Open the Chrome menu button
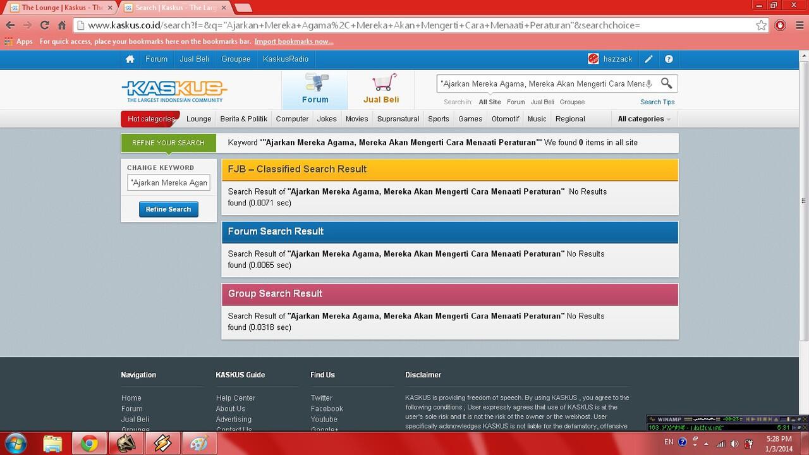 798,25
